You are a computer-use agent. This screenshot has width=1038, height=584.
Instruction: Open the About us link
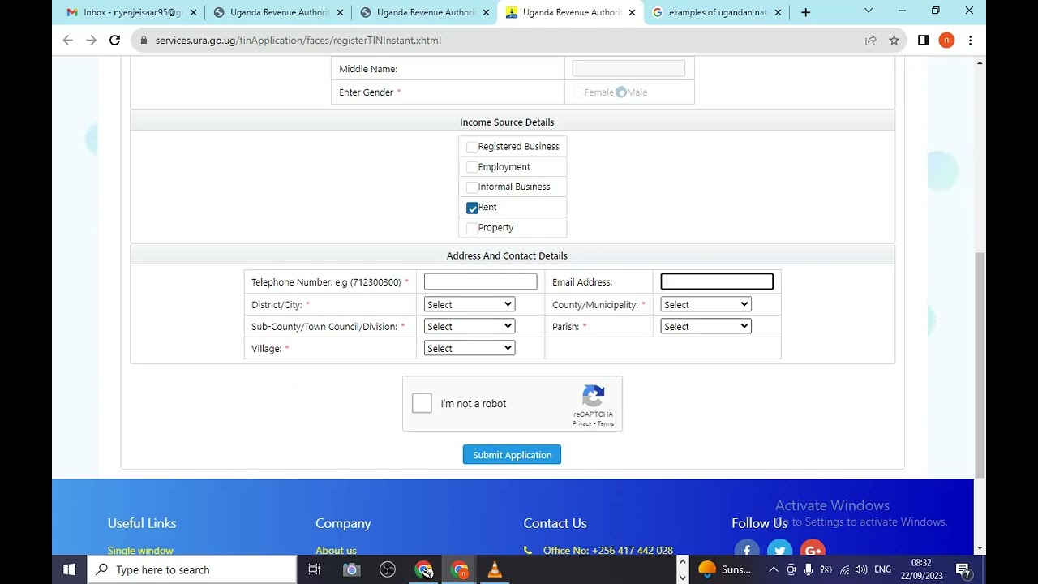(336, 551)
